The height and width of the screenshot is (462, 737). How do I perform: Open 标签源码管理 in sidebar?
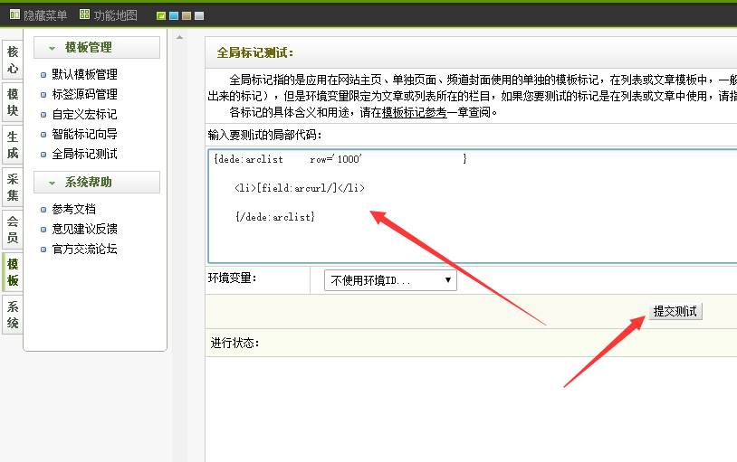click(84, 95)
